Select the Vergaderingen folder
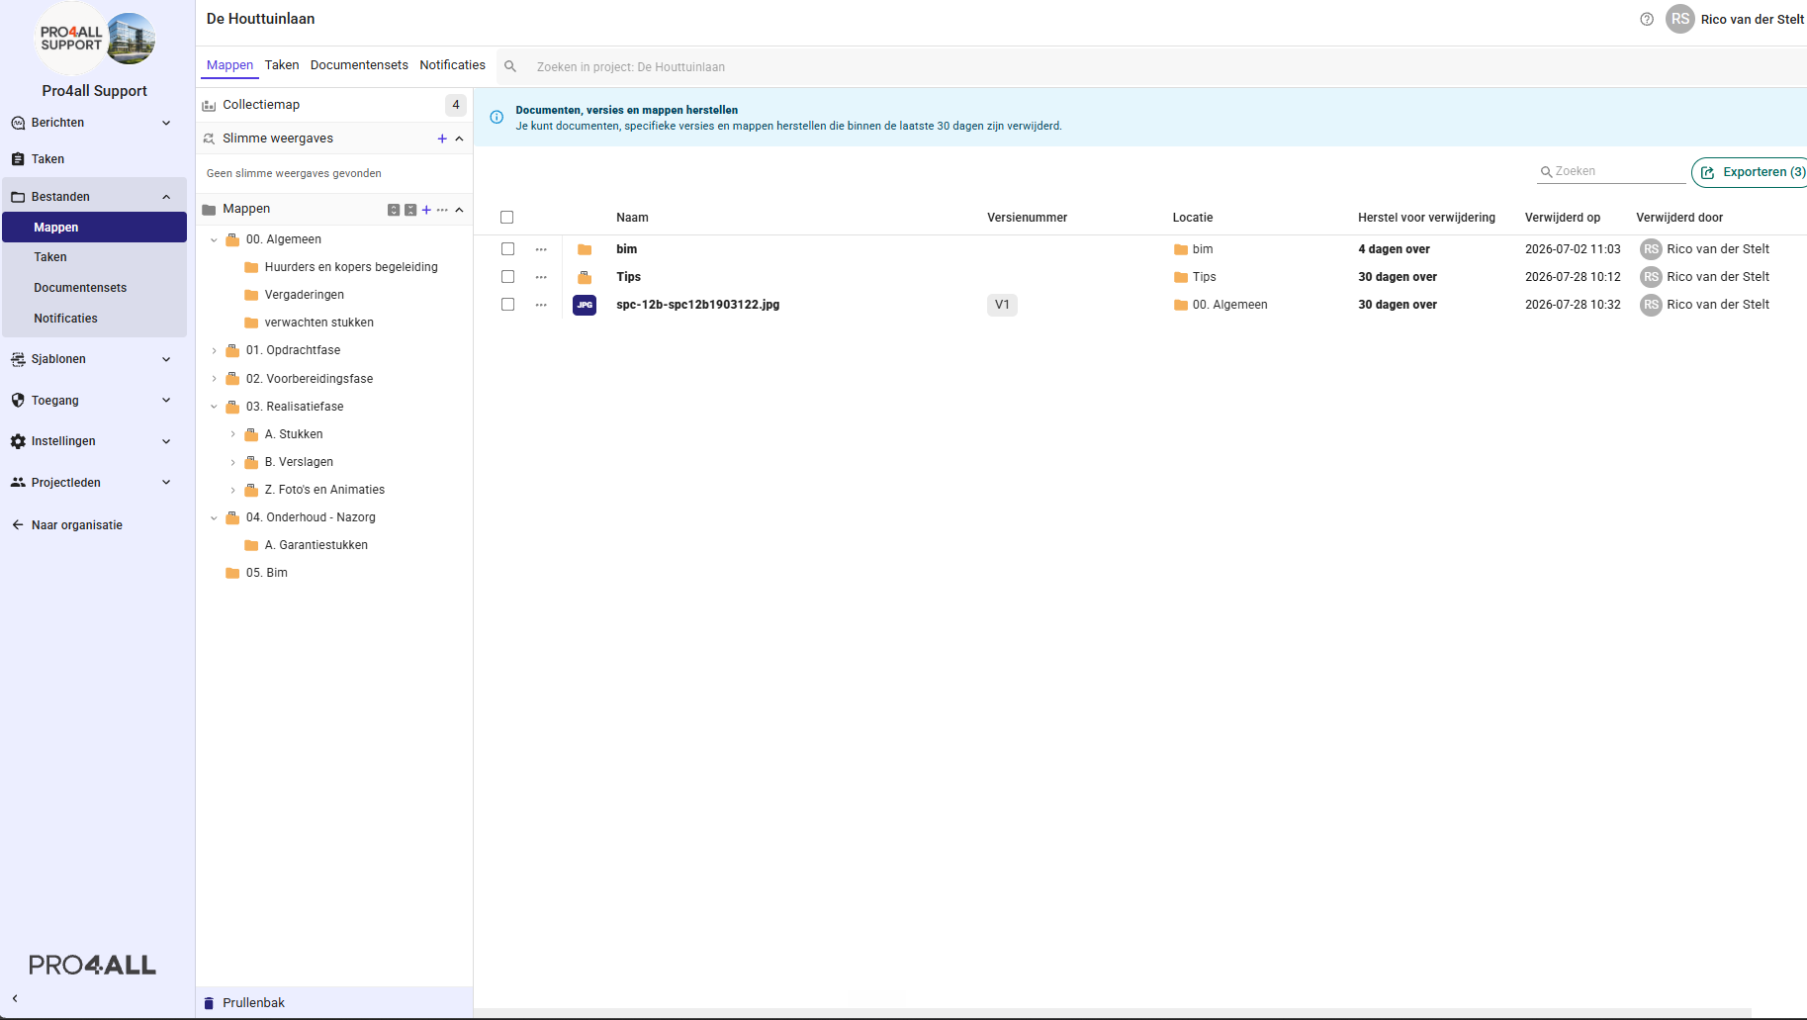The width and height of the screenshot is (1807, 1020). pos(305,295)
